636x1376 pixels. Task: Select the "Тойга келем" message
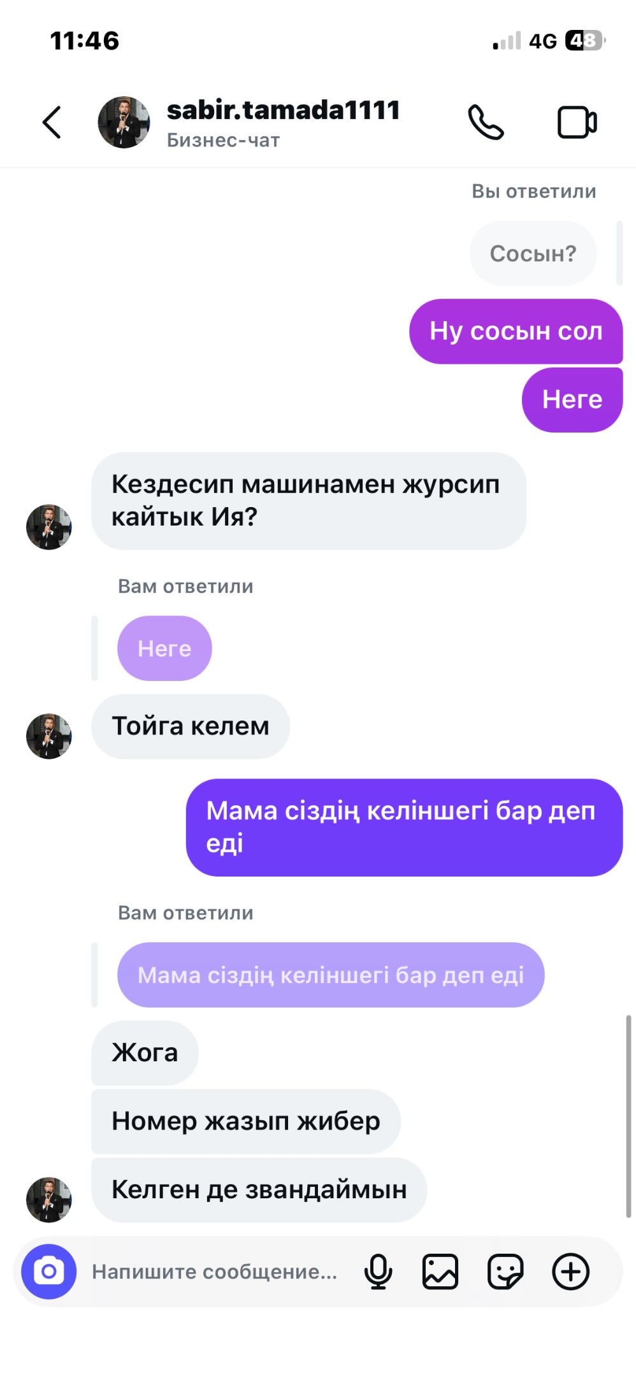(191, 726)
